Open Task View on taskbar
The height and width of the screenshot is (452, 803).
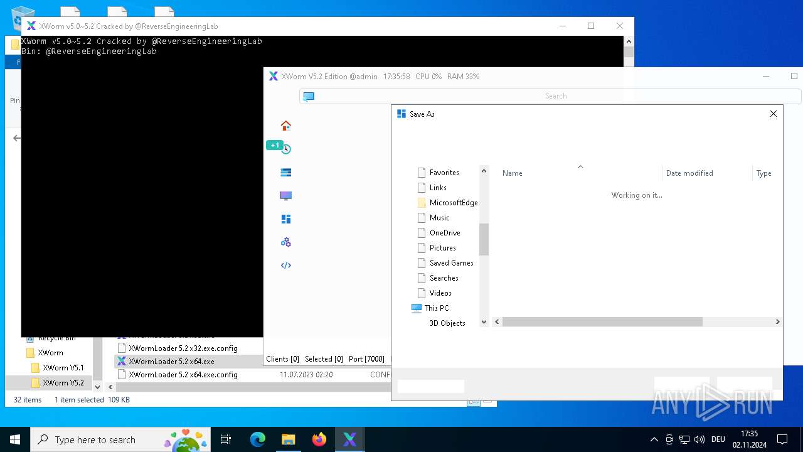[x=226, y=439]
